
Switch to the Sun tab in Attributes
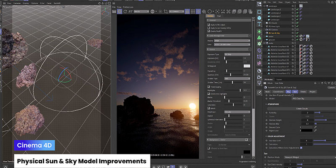click(x=295, y=91)
